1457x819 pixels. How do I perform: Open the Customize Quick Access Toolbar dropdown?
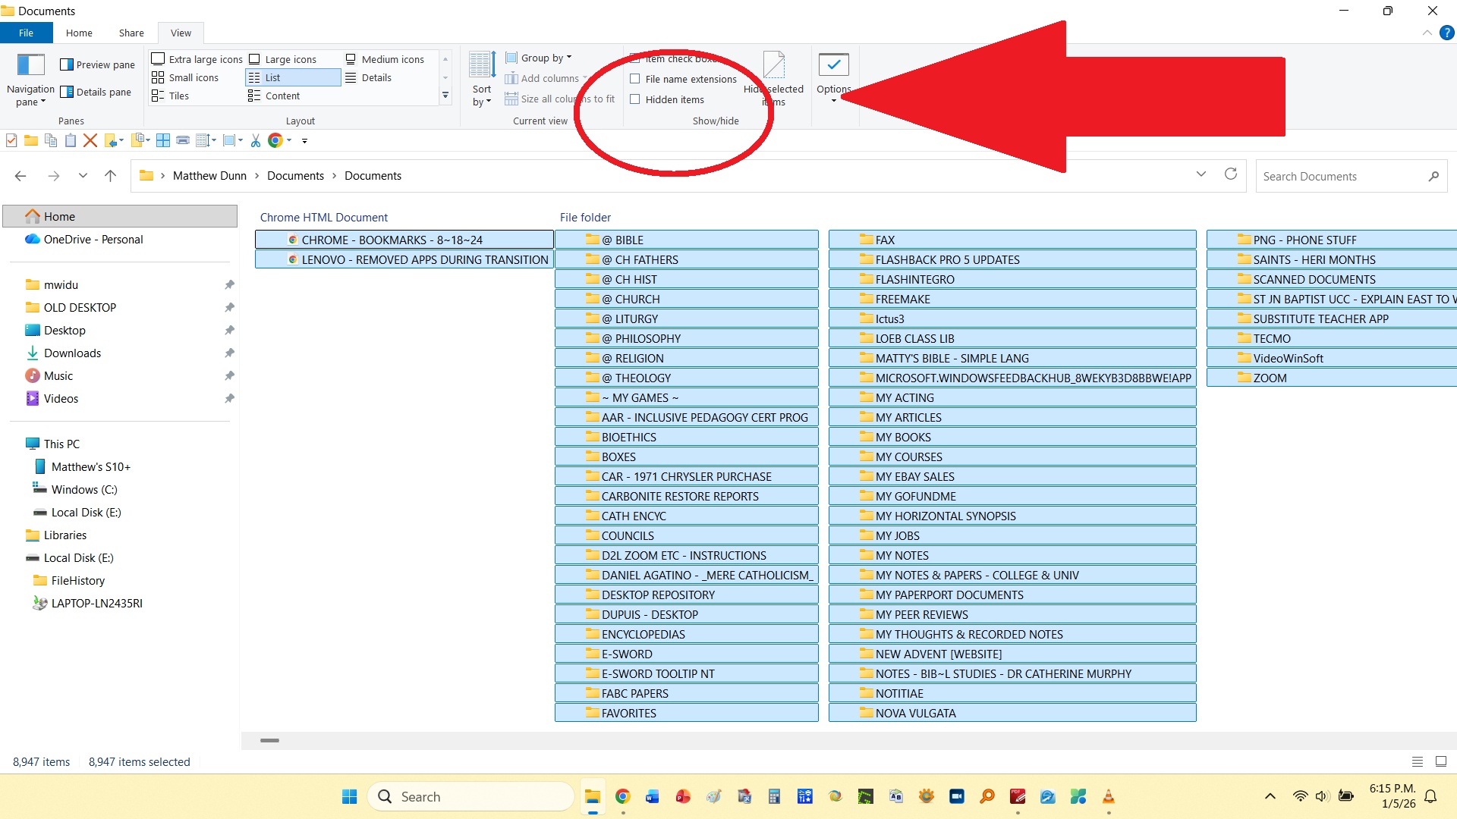coord(305,140)
